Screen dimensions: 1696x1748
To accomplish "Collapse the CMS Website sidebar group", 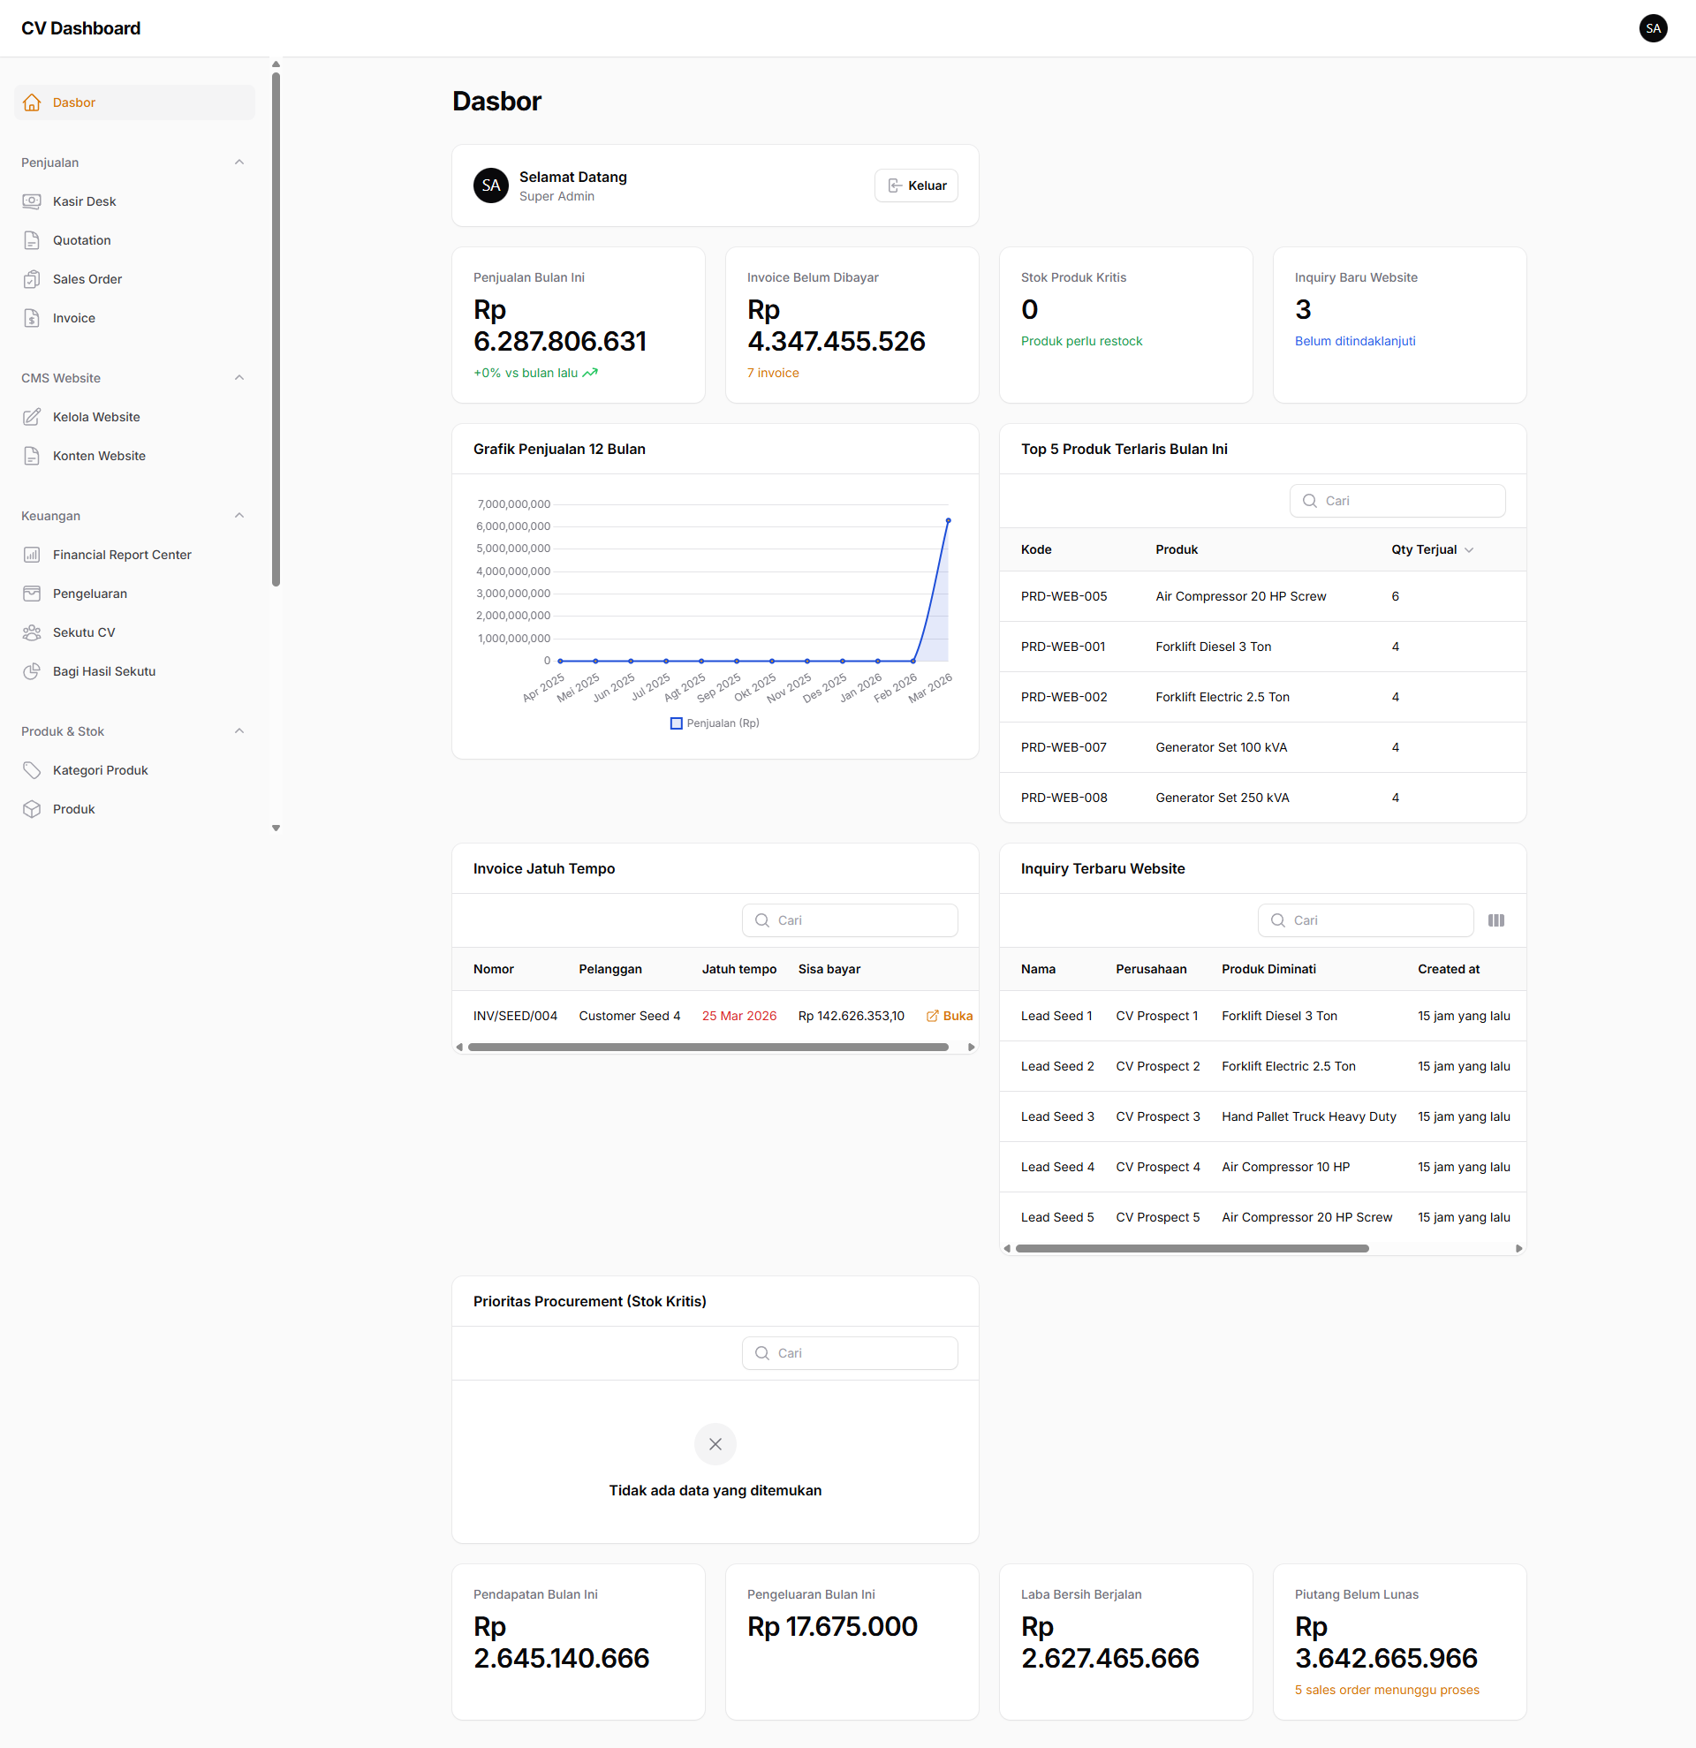I will (x=239, y=378).
